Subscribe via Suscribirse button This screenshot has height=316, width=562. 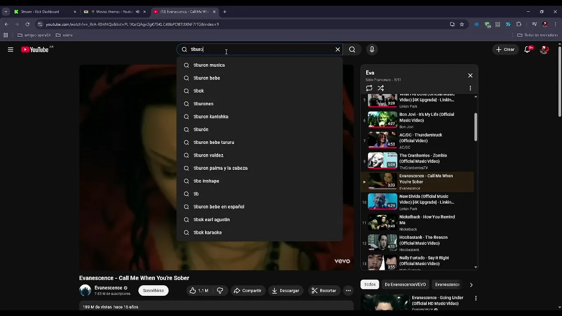click(153, 291)
